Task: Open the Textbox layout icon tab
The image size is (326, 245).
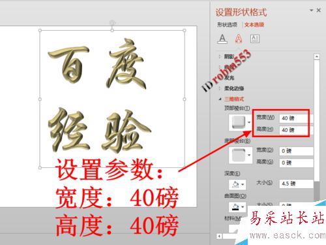Action: coord(255,39)
